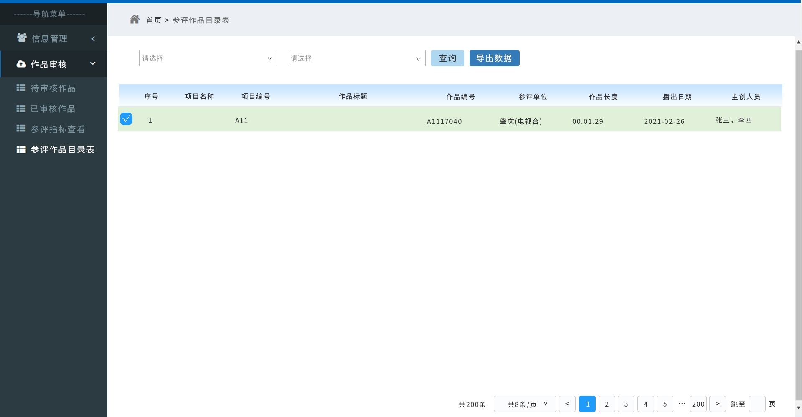802x417 pixels.
Task: Open 参评指标查看 menu item
Action: pos(58,129)
